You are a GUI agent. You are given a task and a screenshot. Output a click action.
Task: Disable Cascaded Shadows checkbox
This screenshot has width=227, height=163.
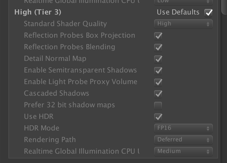pos(158,93)
